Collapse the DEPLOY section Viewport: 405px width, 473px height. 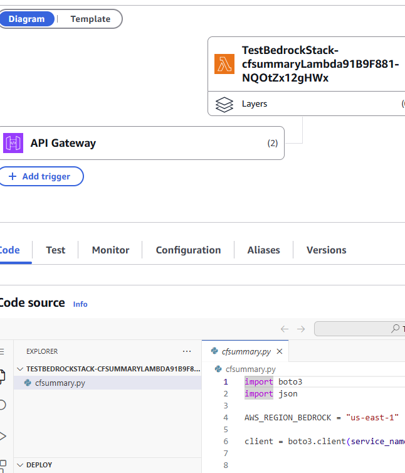[108, 465]
